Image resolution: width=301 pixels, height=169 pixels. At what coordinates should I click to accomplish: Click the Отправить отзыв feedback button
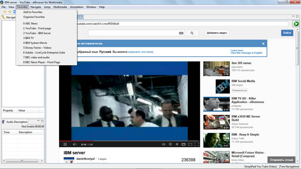[281, 160]
